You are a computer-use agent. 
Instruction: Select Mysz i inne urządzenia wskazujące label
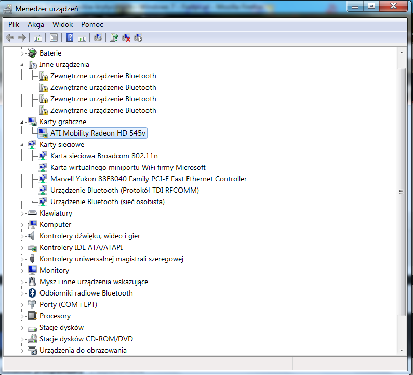(94, 282)
